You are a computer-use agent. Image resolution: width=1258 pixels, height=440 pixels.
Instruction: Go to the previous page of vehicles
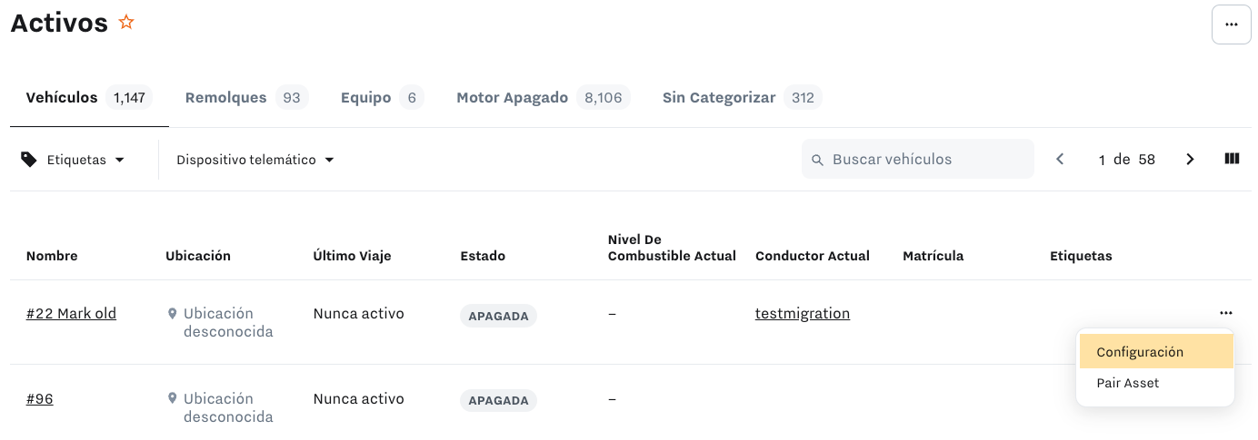coord(1060,160)
